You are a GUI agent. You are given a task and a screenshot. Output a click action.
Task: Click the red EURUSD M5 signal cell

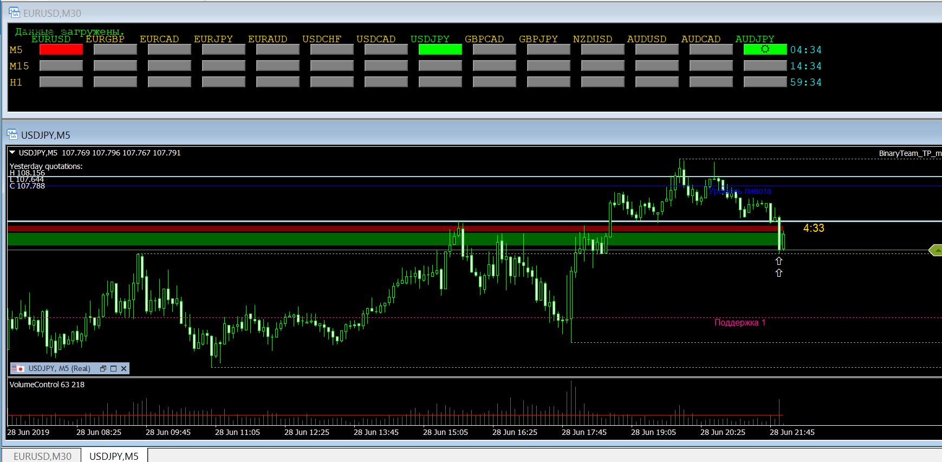(x=61, y=50)
